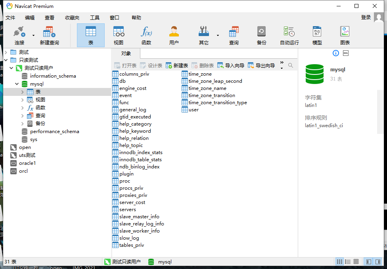Expand the object toolbar overflow chevron
The image size is (387, 269).
(x=282, y=65)
